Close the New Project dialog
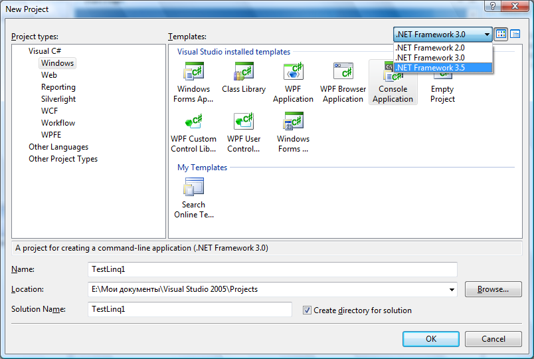Screen dimensions: 534x359 point(515,6)
